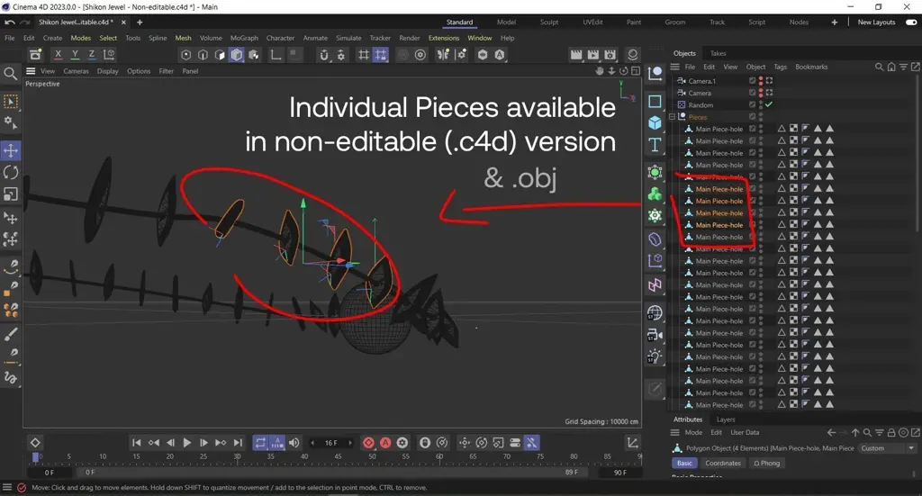Add a new document tab with plus
922x496 pixels.
[x=140, y=23]
